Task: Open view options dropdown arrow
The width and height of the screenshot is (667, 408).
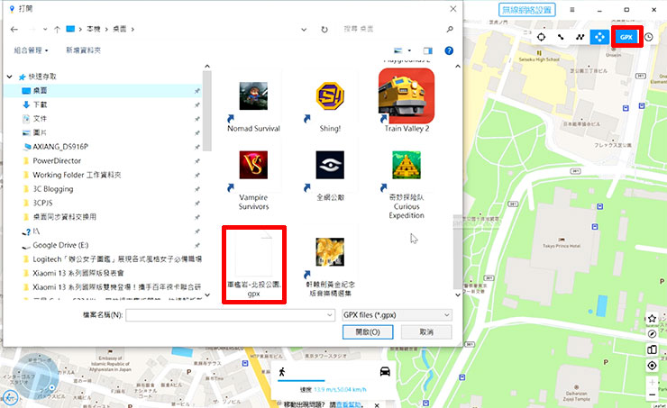Action: [409, 50]
